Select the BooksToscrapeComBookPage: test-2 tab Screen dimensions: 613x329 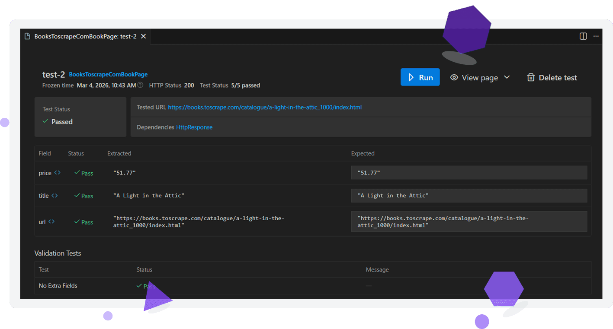click(85, 36)
